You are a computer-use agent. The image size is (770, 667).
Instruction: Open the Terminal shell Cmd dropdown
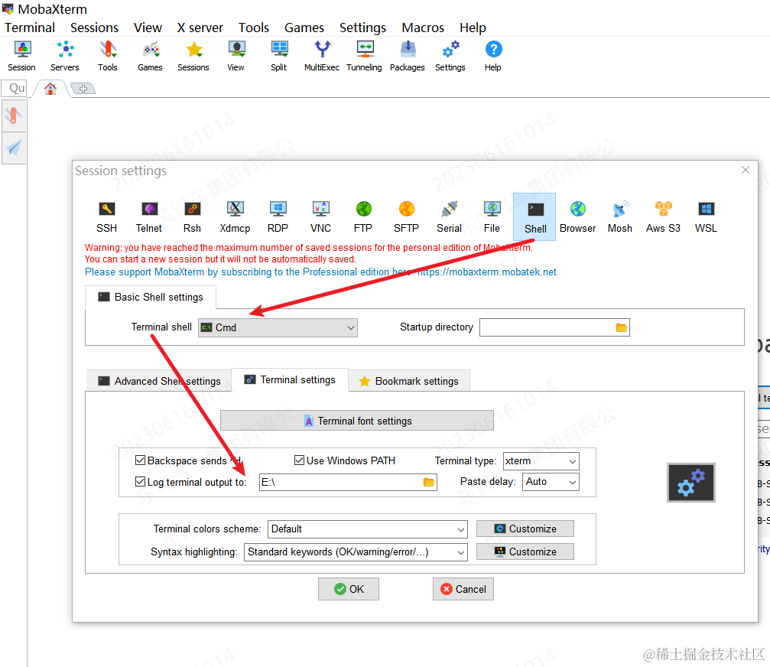pyautogui.click(x=278, y=327)
